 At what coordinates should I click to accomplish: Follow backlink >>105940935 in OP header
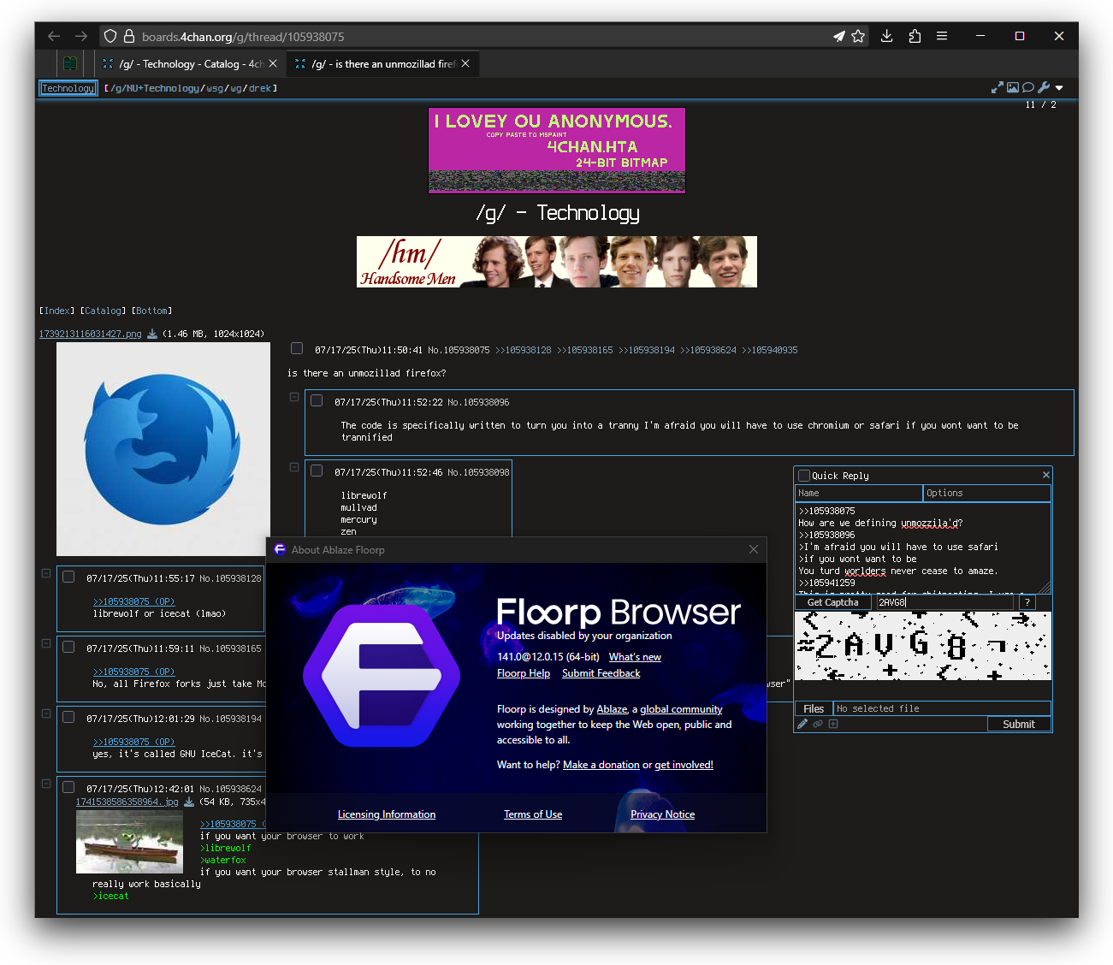tap(770, 350)
